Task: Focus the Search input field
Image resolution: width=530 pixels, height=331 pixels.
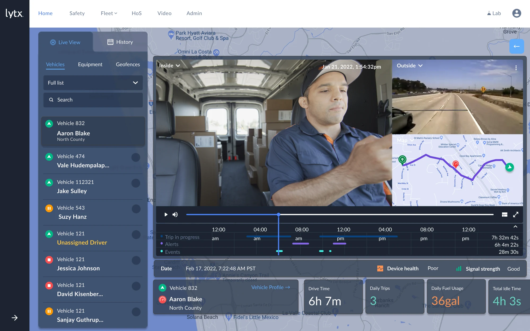Action: tap(93, 100)
